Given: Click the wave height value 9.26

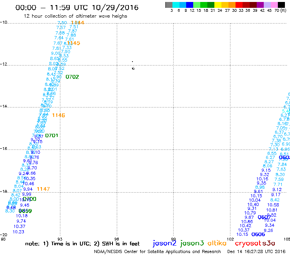Looking at the screenshot, I should click(268, 230).
